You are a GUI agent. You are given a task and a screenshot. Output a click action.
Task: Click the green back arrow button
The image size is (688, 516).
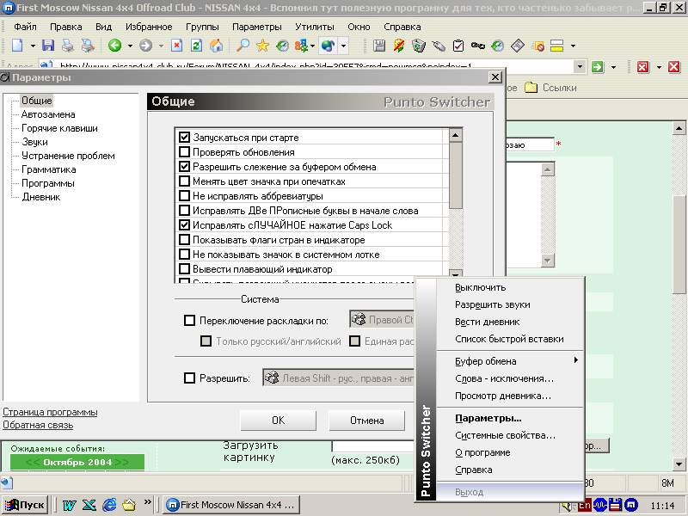point(115,46)
